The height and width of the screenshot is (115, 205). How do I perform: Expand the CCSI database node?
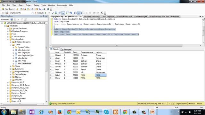(x=8, y=34)
